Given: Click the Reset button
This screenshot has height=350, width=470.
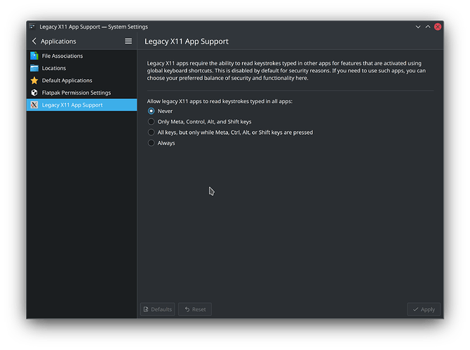Looking at the screenshot, I should 195,309.
